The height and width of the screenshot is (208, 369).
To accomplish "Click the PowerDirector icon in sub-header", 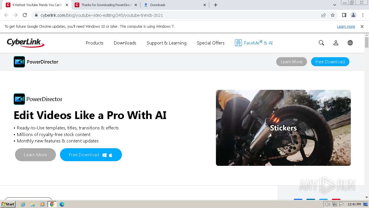I will click(x=19, y=62).
